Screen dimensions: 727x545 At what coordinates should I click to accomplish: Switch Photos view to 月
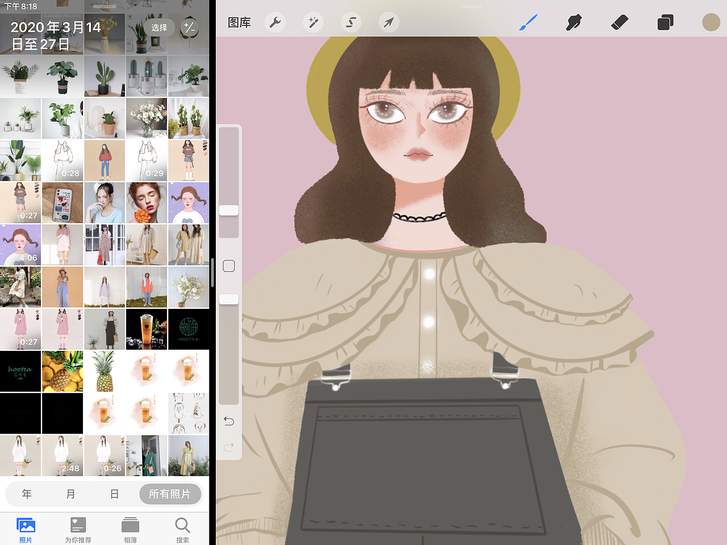click(70, 494)
